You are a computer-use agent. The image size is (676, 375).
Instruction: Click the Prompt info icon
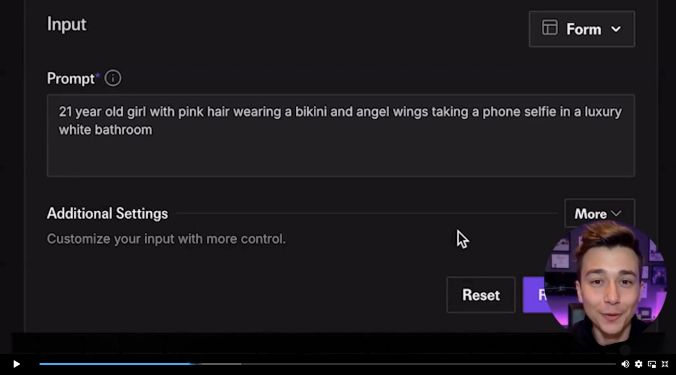113,78
